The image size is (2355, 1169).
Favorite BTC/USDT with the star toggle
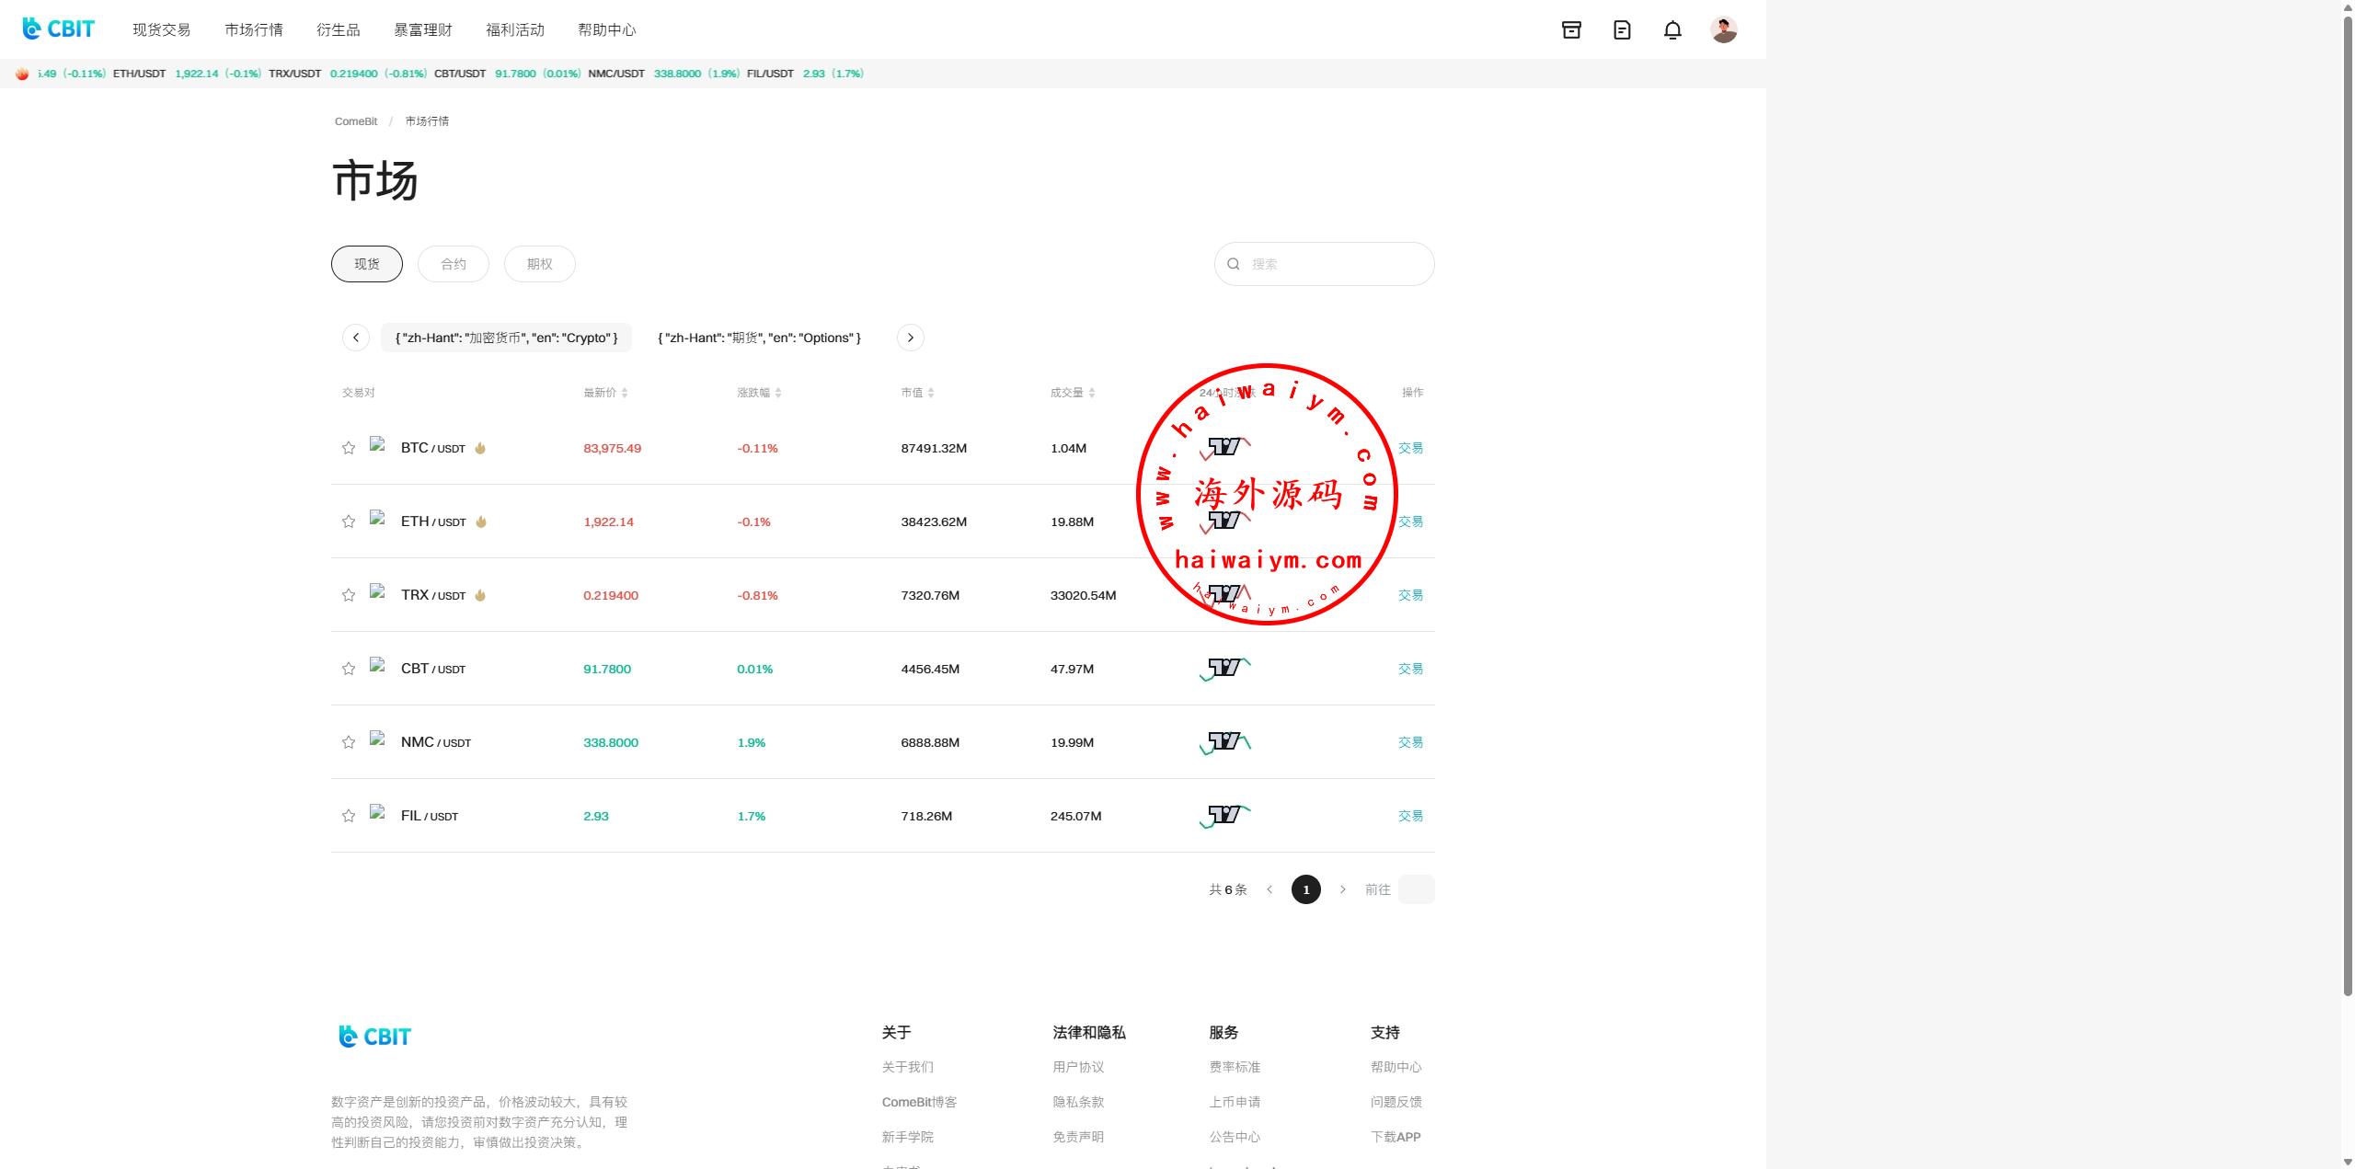click(349, 448)
